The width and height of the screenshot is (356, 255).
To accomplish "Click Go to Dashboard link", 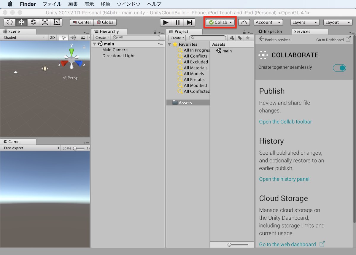I will coord(333,39).
